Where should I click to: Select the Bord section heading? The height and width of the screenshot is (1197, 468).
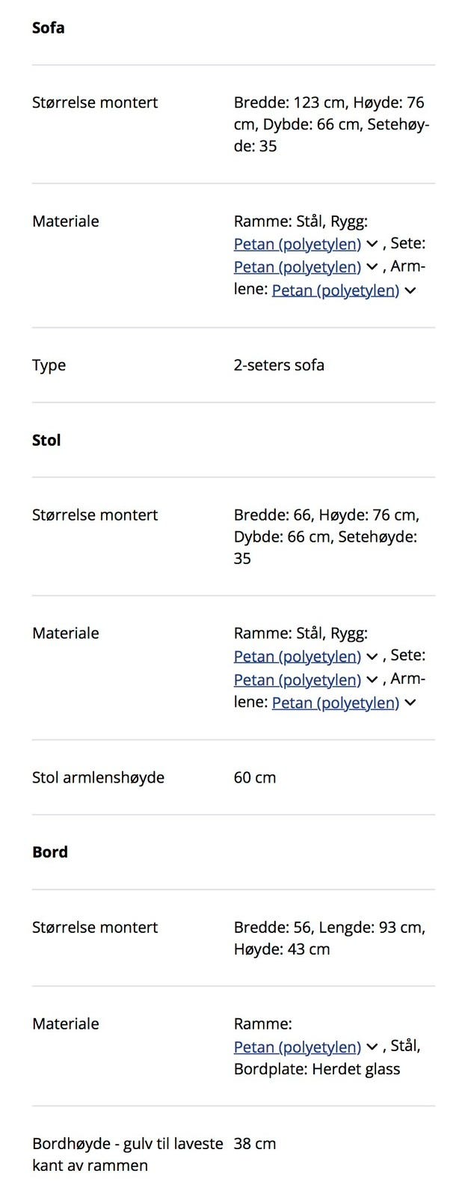(49, 851)
